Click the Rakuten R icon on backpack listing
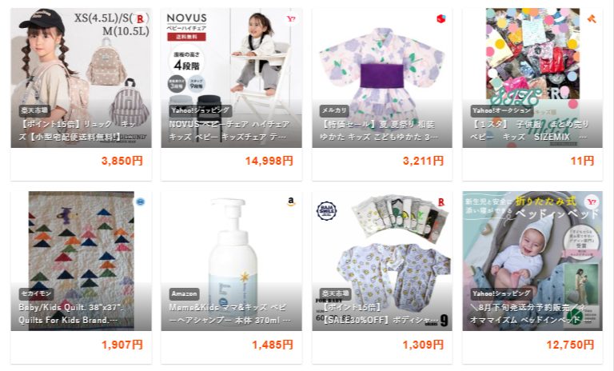Image resolution: width=614 pixels, height=371 pixels. click(140, 18)
